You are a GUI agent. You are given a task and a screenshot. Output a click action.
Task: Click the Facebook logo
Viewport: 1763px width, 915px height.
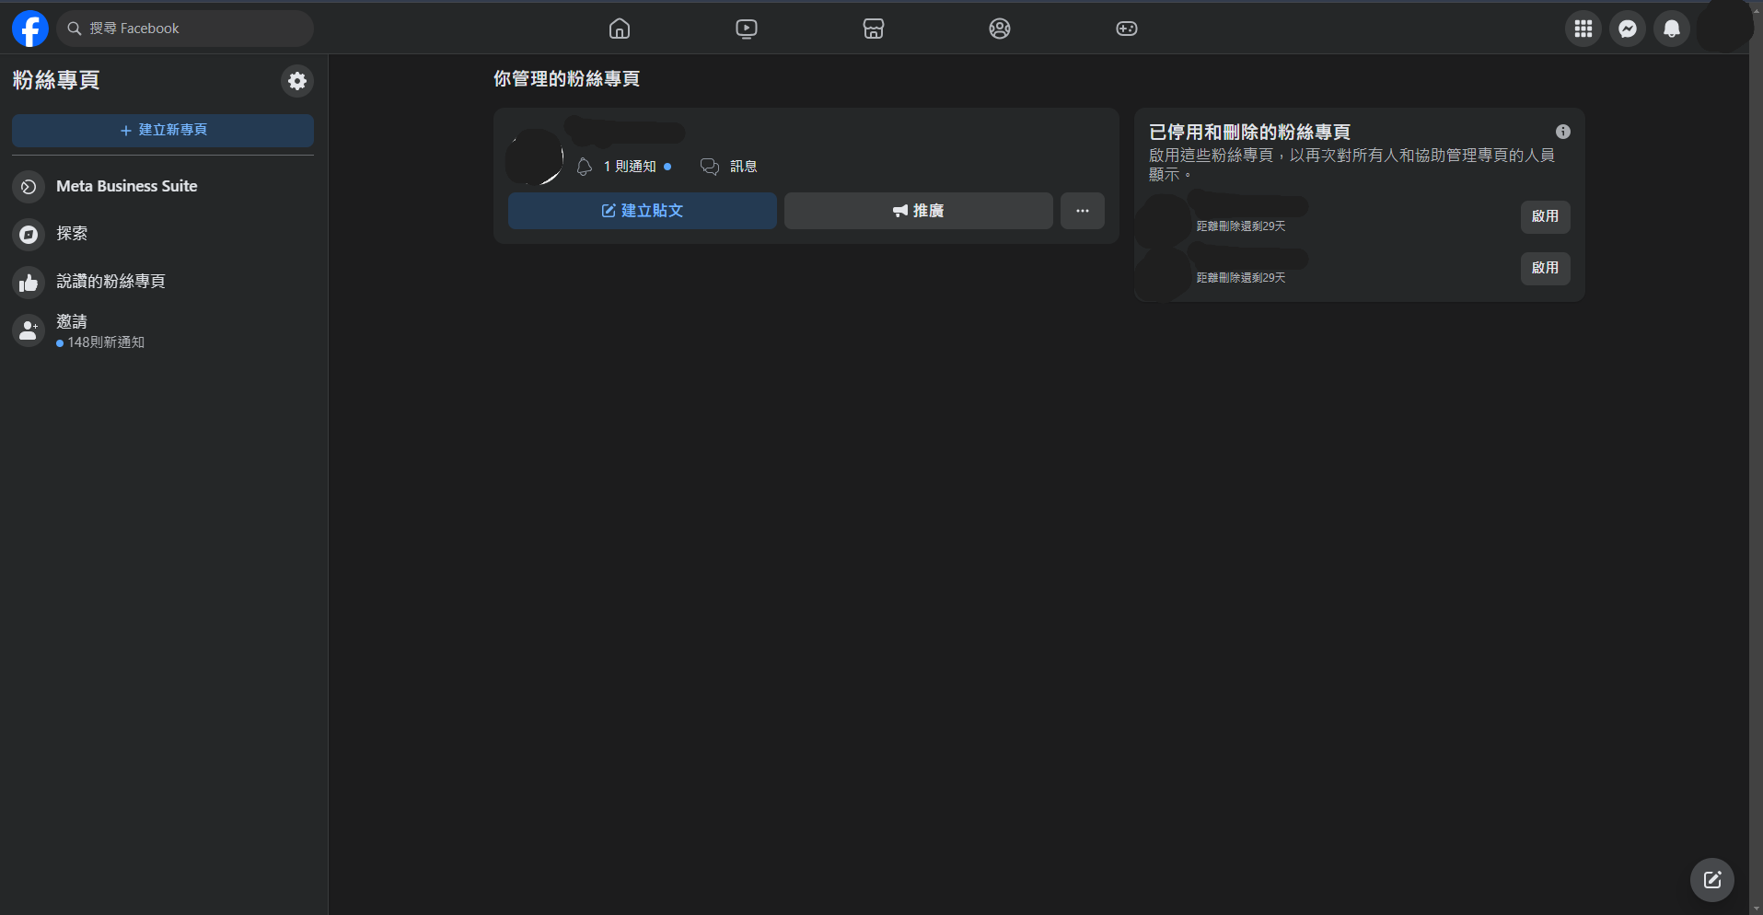tap(30, 29)
